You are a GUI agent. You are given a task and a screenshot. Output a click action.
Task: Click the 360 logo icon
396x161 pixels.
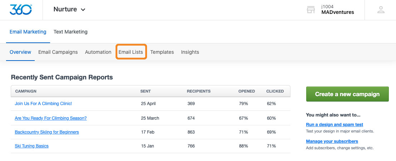(21, 10)
